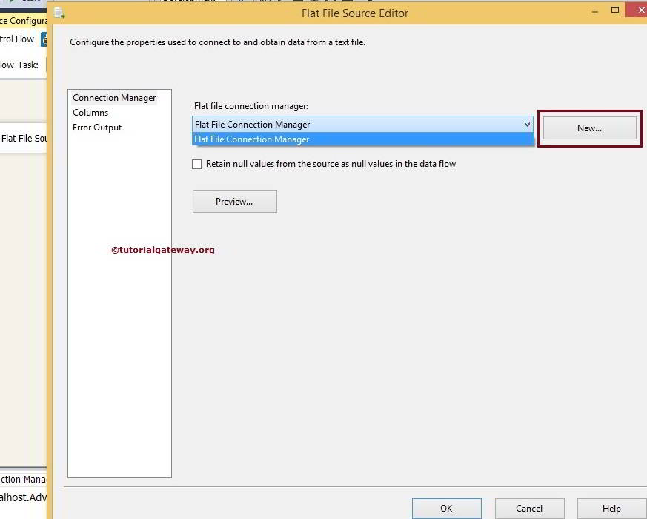Click the Flat File Source Editor title bar icon
Image resolution: width=647 pixels, height=519 pixels.
tap(59, 13)
